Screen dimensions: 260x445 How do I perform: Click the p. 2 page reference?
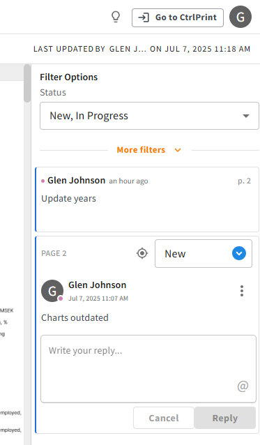[244, 181]
